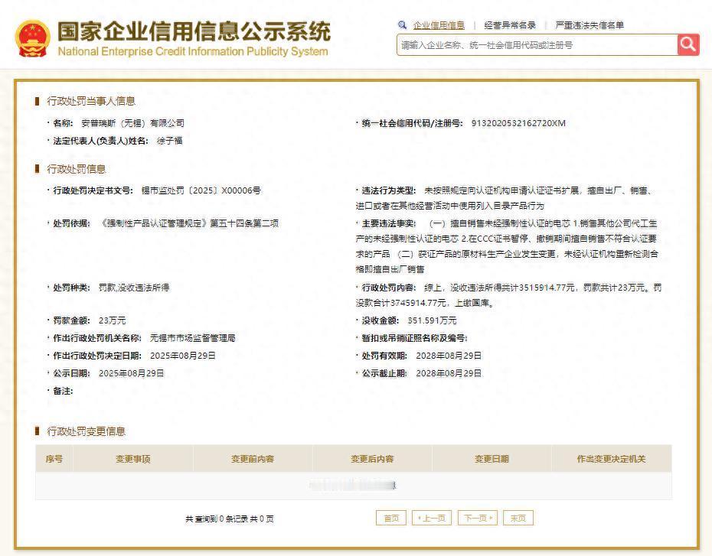
Task: Select penalty validity date beside 处罚有效期
Action: point(449,356)
